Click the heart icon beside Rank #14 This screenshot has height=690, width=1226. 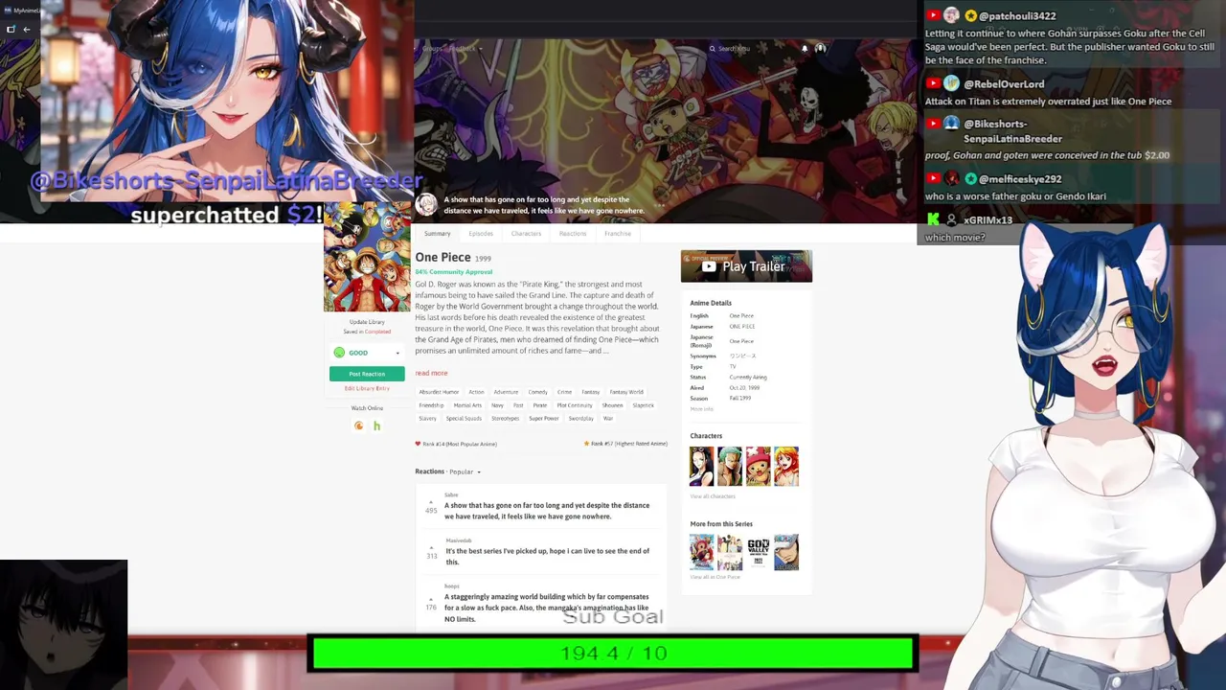[x=418, y=444]
